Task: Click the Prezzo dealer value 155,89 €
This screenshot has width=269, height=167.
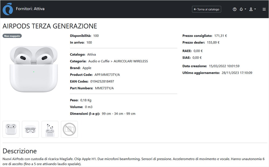Action: coord(213,42)
